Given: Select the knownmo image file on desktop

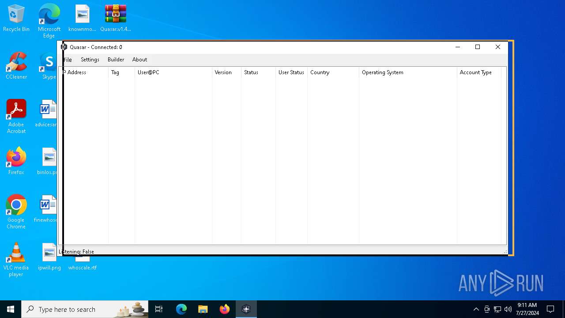Looking at the screenshot, I should click(x=82, y=19).
